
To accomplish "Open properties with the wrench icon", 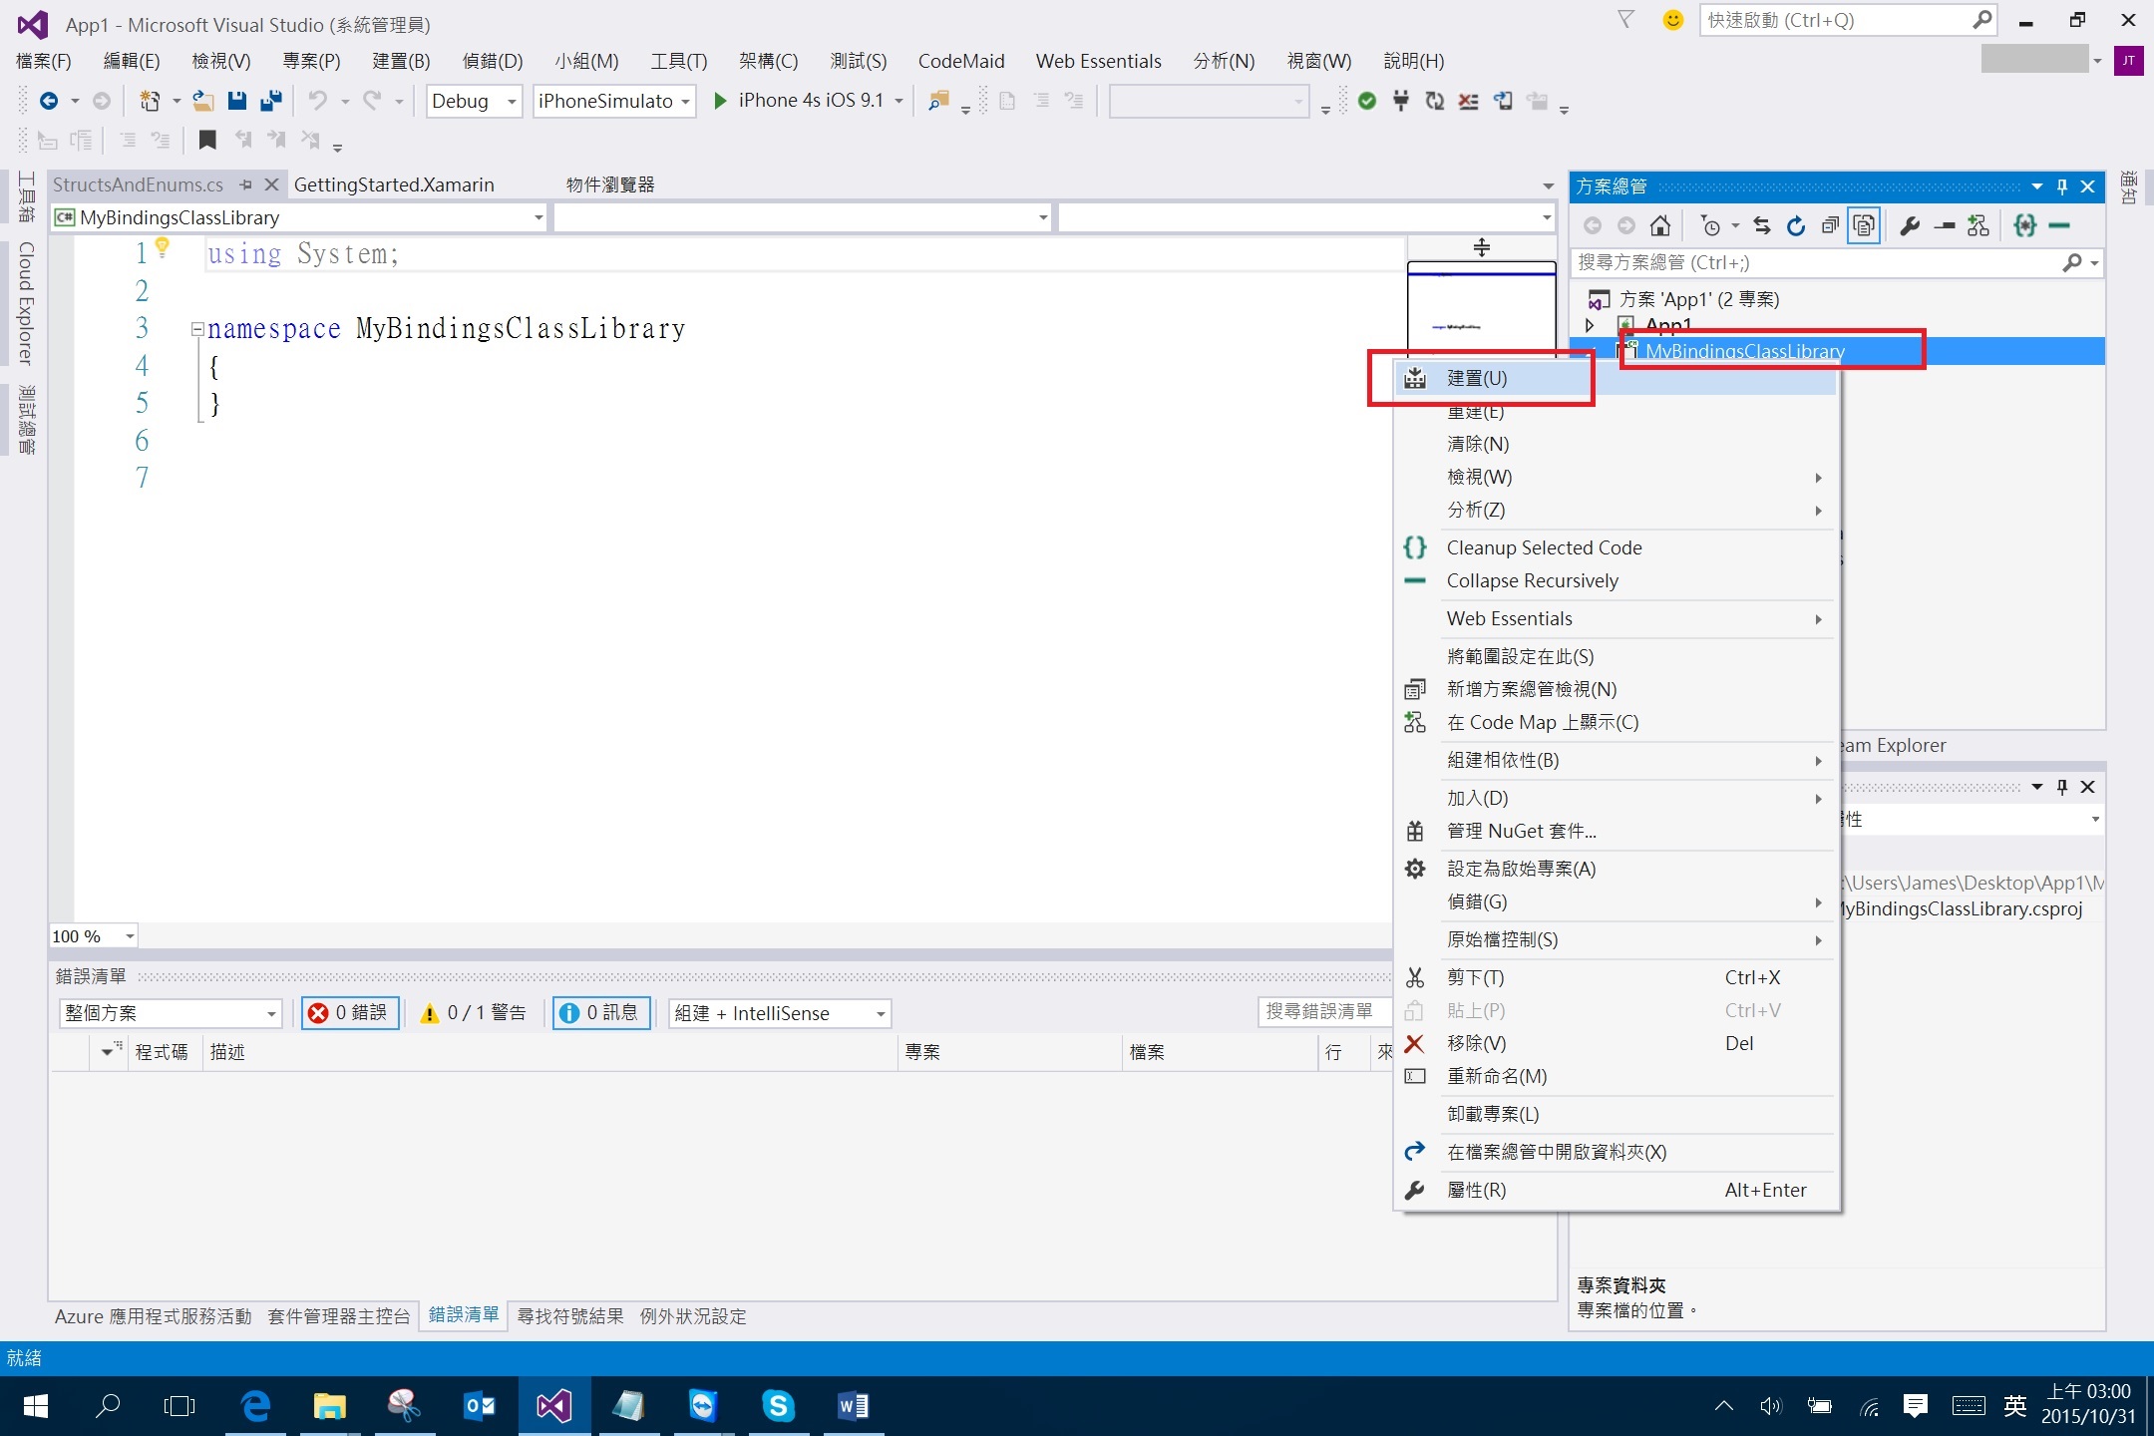I will [1910, 226].
